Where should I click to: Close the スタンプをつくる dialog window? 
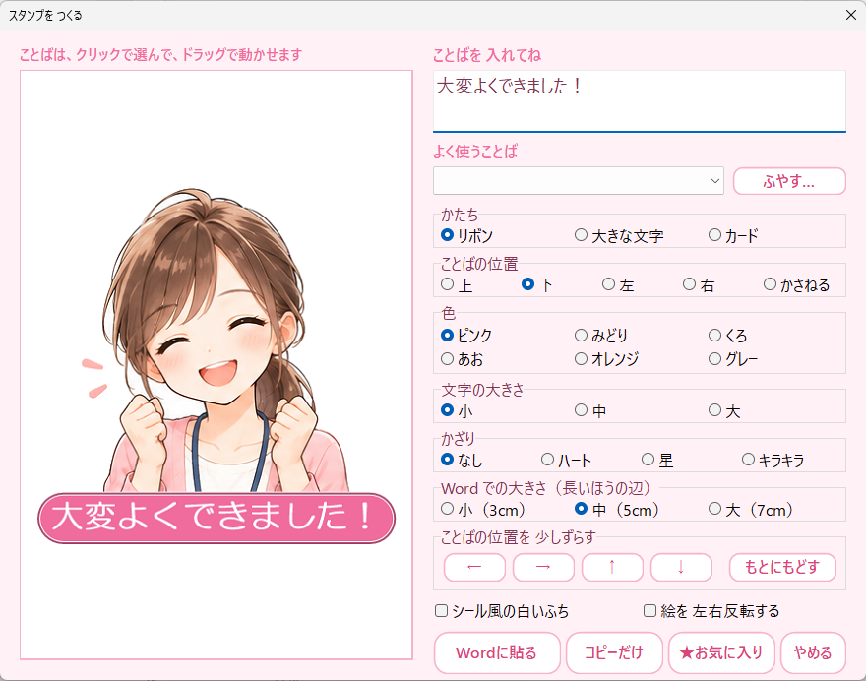[851, 15]
